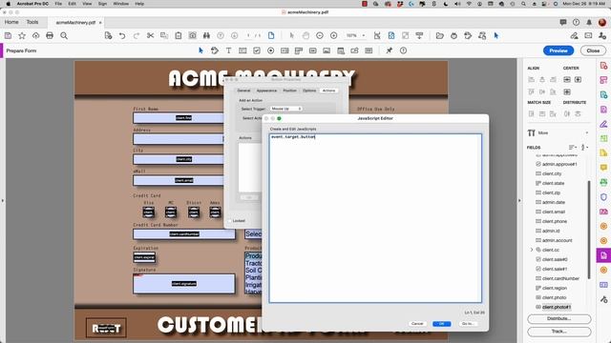
Task: Select the Add Text tool T icon
Action: coord(229,50)
